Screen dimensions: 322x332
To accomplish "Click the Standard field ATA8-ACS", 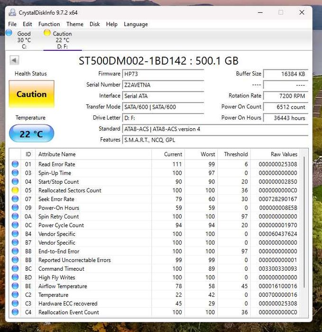I will point(215,129).
